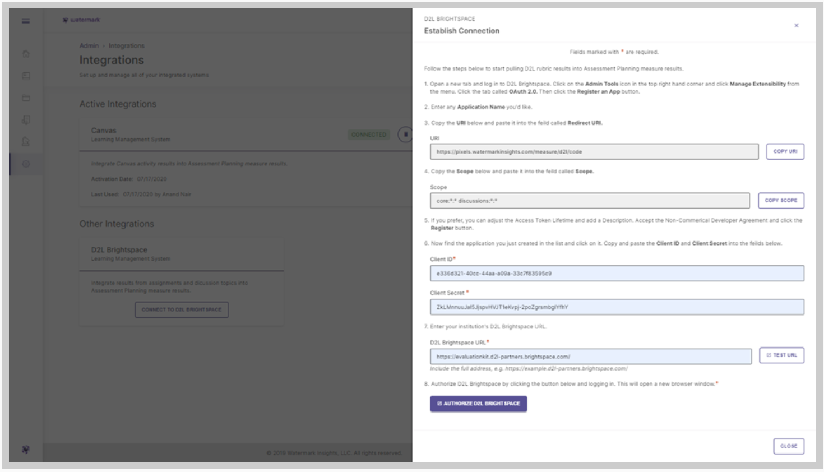Screen dimensions: 824x472
Task: Click the D2L Brightspace integration card title
Action: (x=119, y=250)
